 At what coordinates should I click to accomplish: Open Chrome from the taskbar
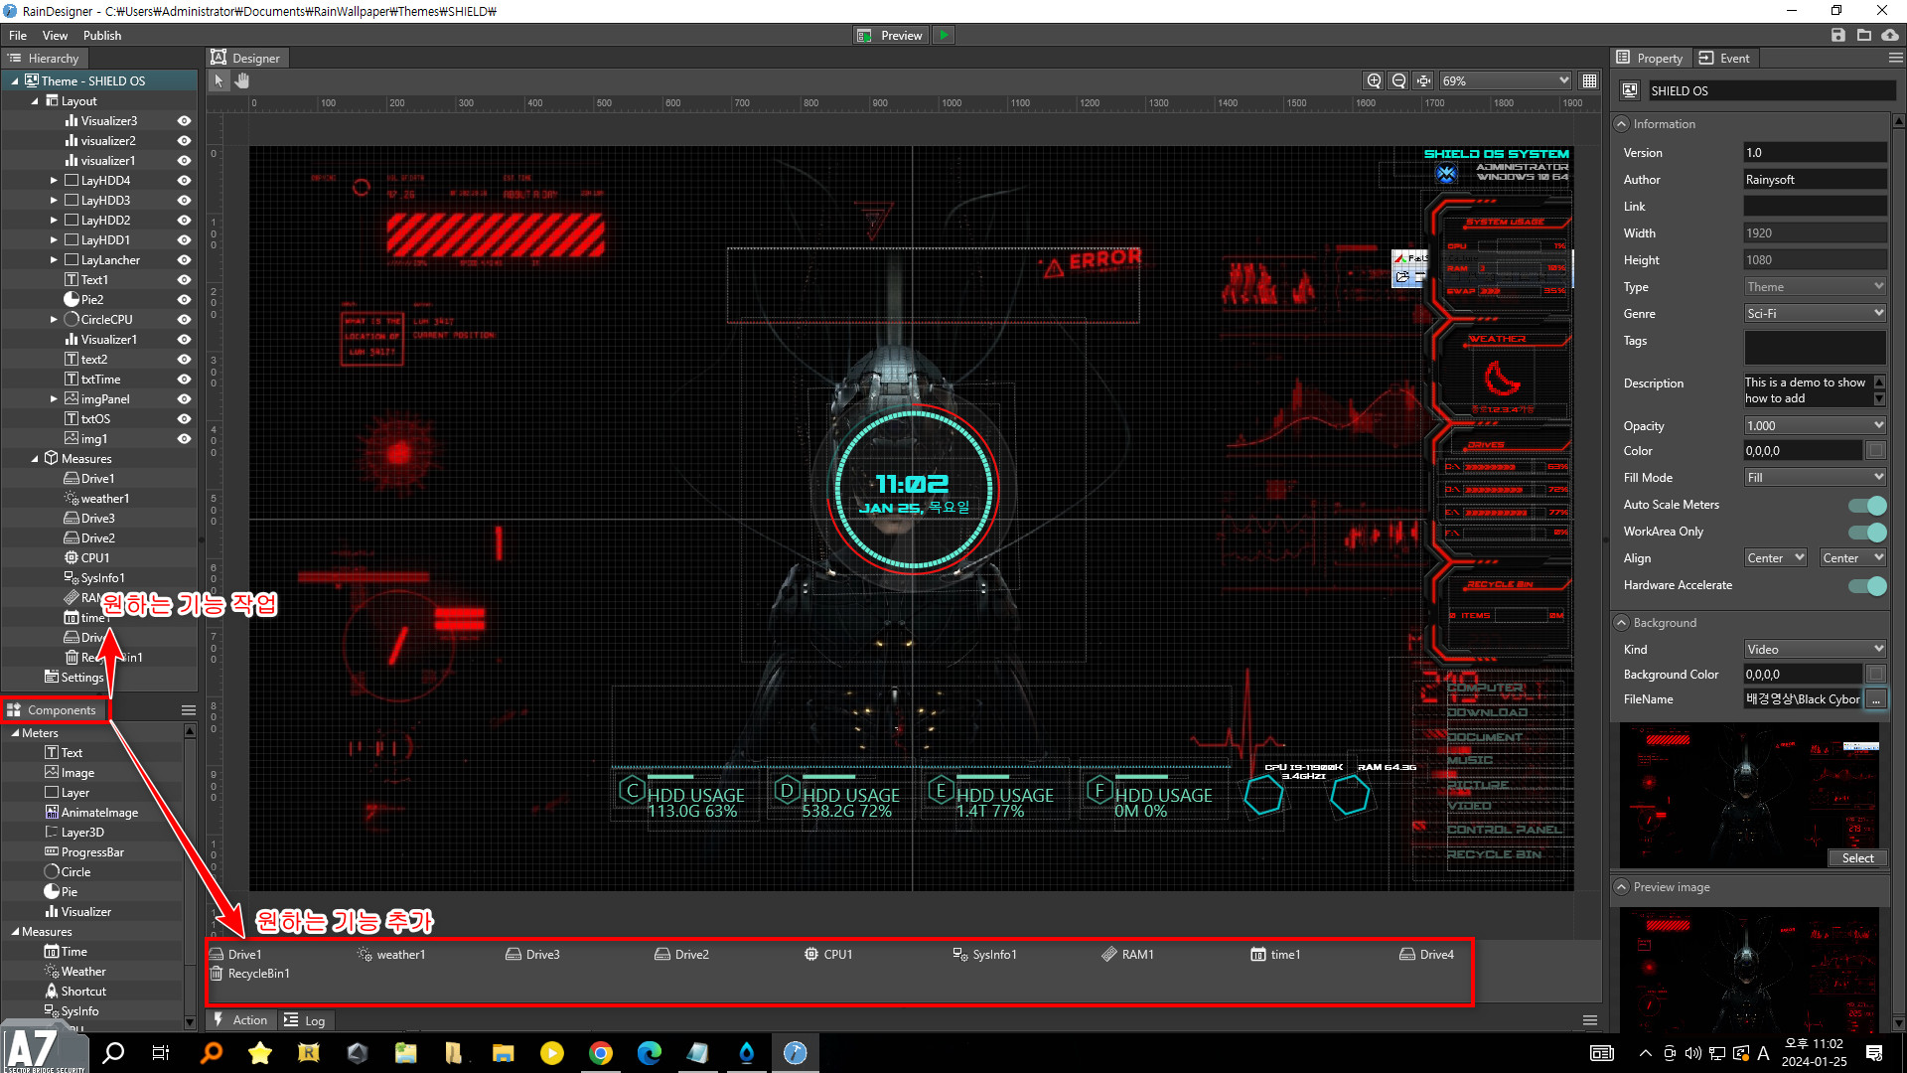pos(600,1053)
